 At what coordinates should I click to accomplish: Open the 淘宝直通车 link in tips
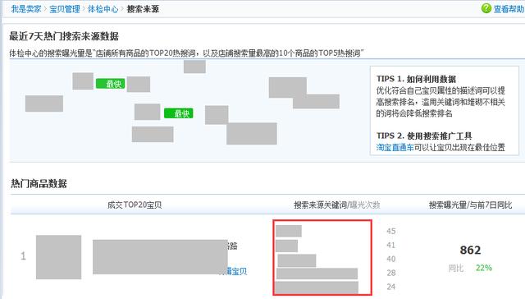395,147
